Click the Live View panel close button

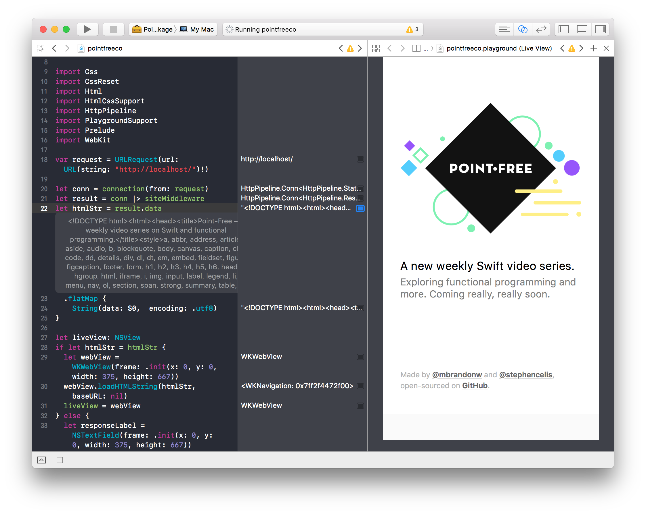click(606, 48)
